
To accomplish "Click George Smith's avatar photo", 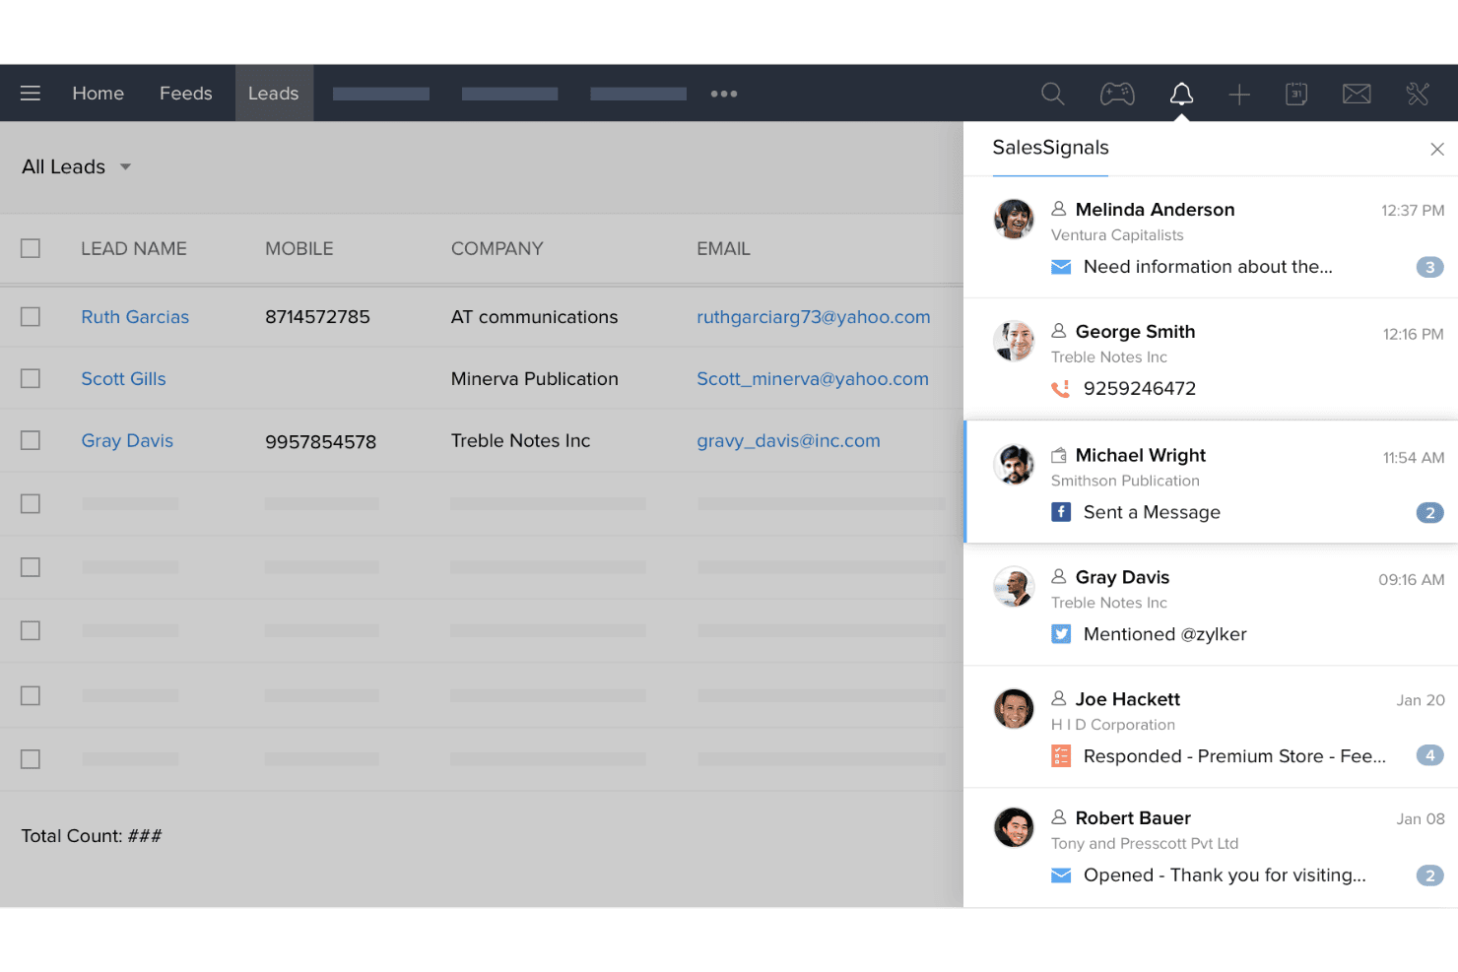I will pyautogui.click(x=1014, y=341).
